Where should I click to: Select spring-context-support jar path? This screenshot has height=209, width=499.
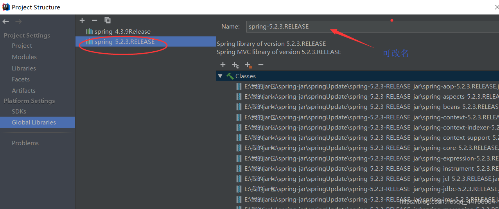(372, 137)
